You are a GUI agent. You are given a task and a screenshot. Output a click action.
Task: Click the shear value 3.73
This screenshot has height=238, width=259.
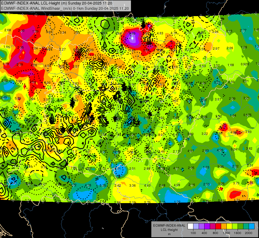tap(236, 183)
